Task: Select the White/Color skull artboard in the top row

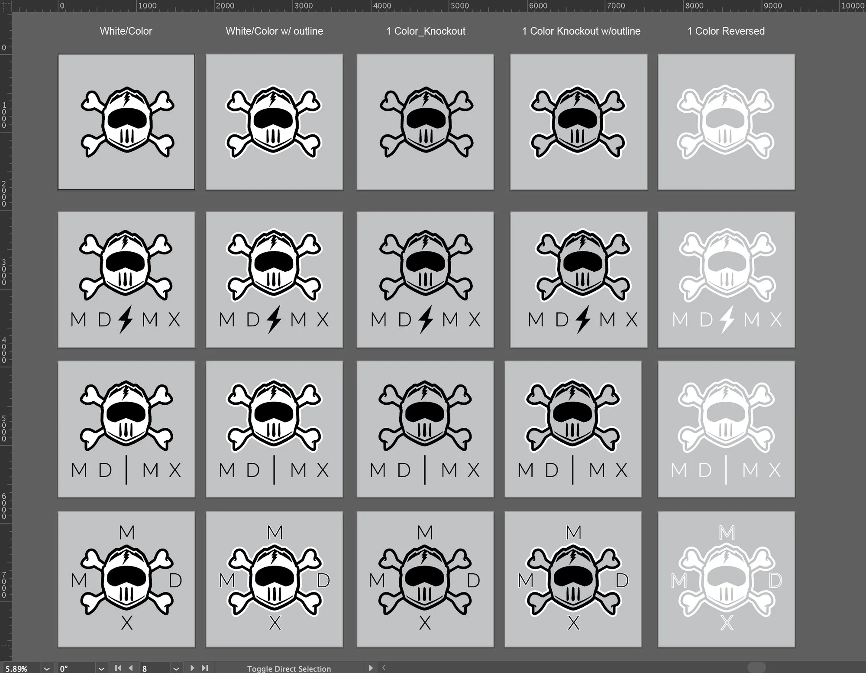Action: pyautogui.click(x=126, y=122)
